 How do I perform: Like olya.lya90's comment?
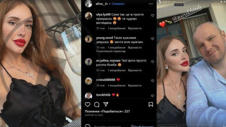[x=153, y=15]
